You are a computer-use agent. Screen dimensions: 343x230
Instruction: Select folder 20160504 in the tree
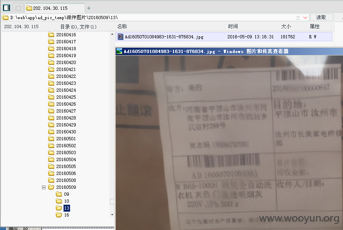tap(66, 159)
